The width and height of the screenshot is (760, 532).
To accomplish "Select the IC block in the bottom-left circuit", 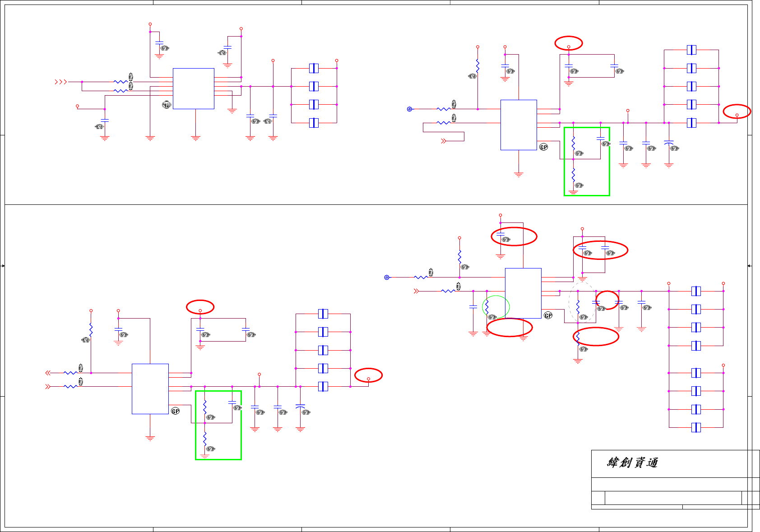I will click(x=150, y=389).
